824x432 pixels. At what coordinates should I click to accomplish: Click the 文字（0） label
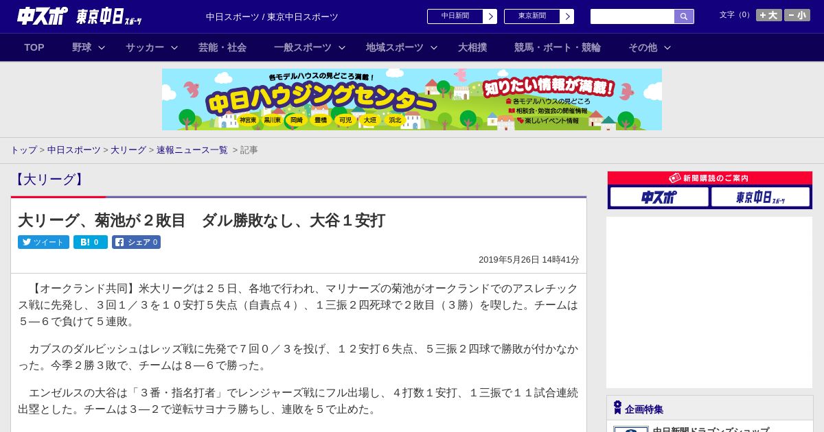(736, 15)
